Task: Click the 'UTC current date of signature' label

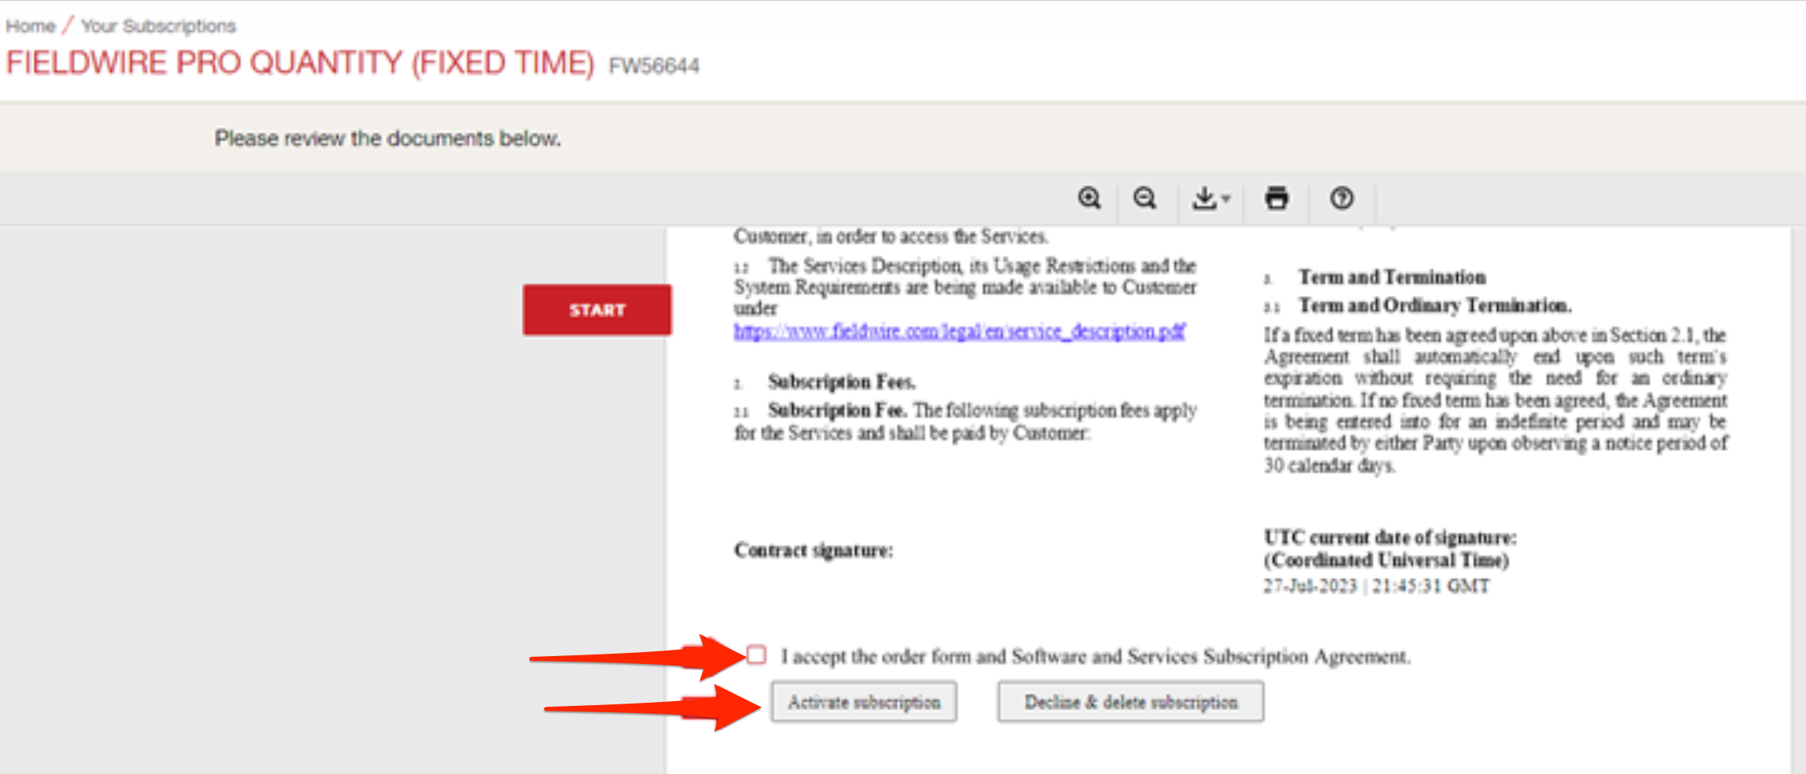Action: (x=1390, y=537)
